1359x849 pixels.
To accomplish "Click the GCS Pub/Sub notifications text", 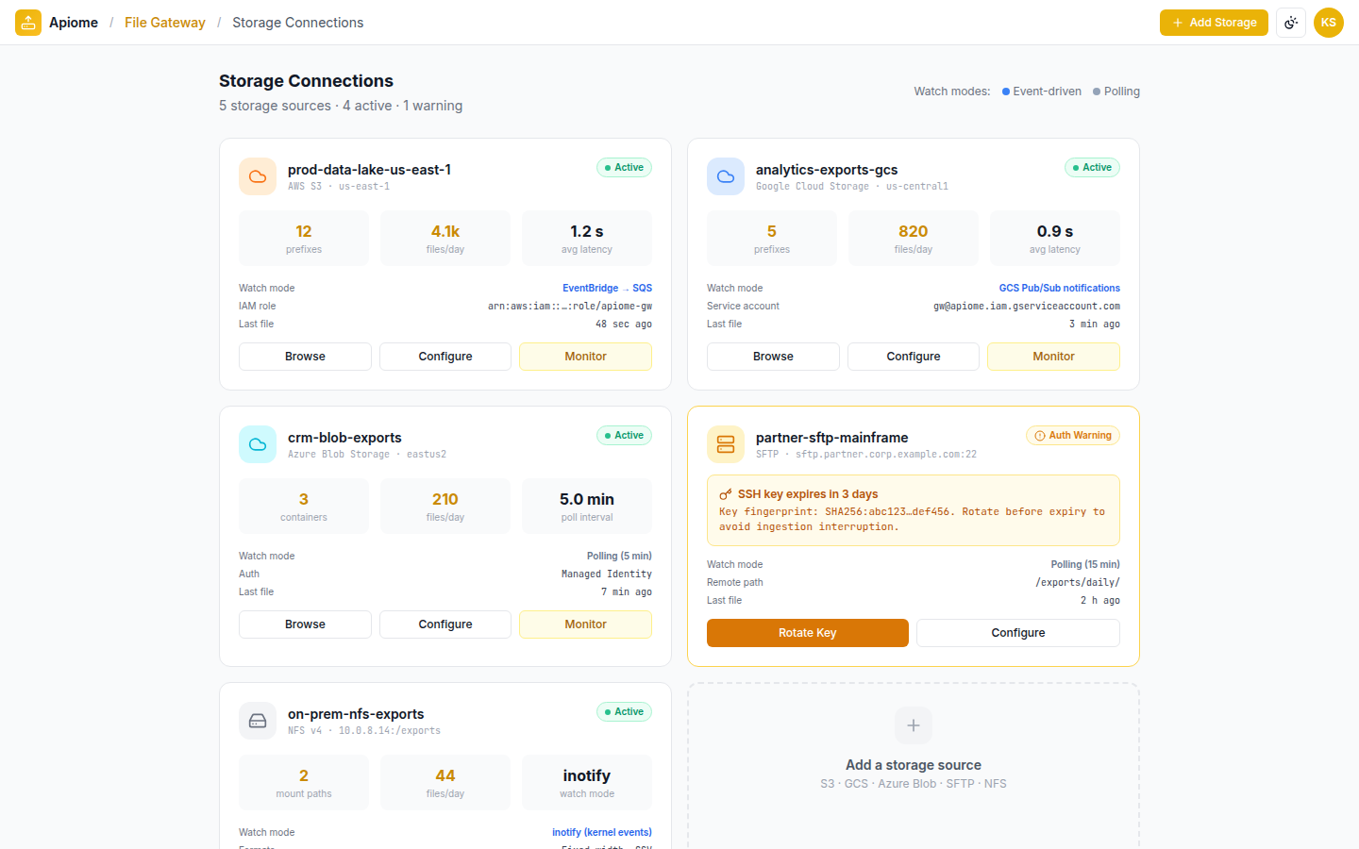I will click(1060, 289).
